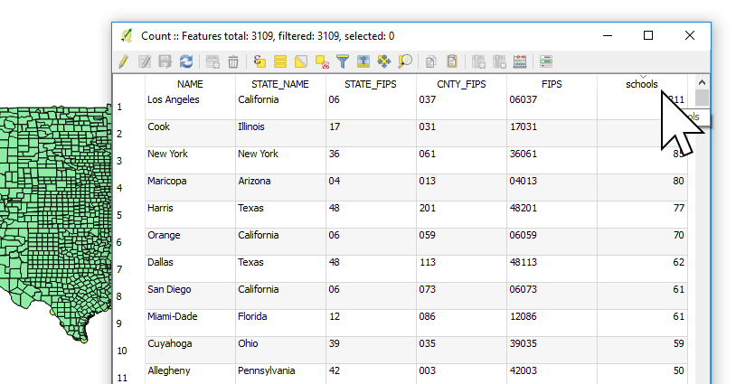Open the field calculator
Image resolution: width=736 pixels, height=384 pixels.
(520, 61)
